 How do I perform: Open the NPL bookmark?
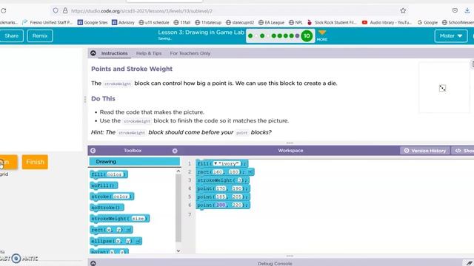click(296, 22)
